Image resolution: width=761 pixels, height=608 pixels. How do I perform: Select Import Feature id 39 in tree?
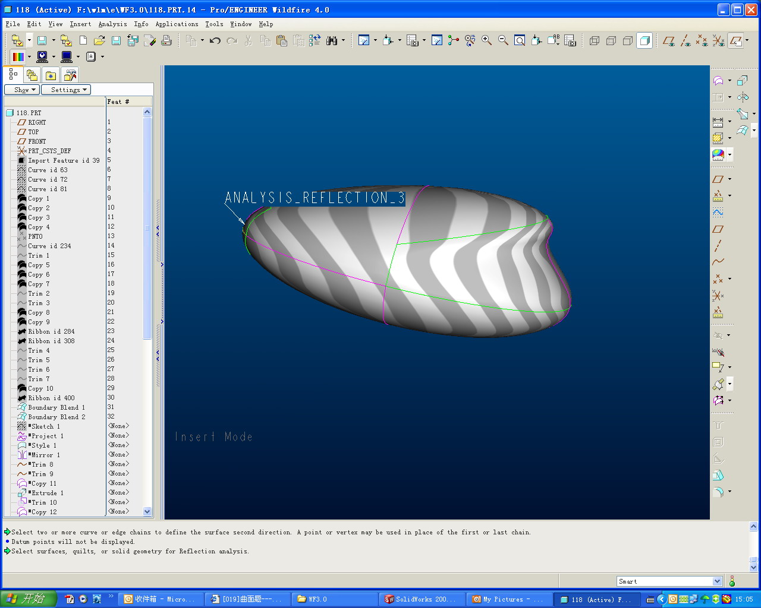coord(64,160)
